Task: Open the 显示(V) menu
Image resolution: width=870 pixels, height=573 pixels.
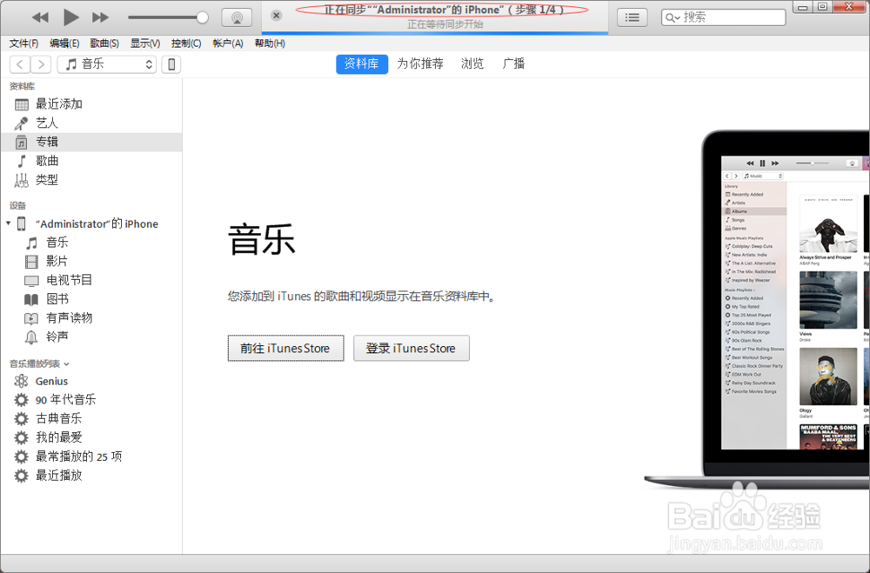Action: [145, 43]
